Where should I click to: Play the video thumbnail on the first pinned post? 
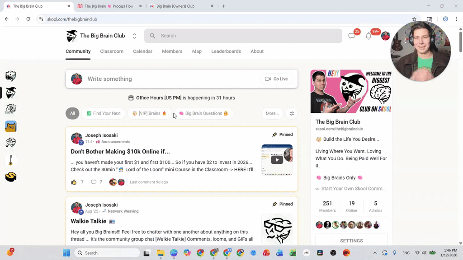click(x=277, y=160)
